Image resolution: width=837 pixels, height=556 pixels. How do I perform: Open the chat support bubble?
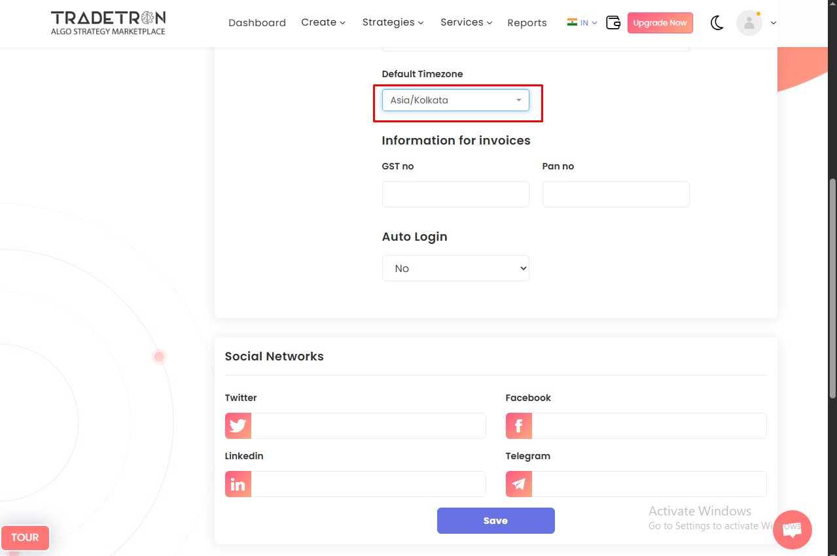[792, 529]
